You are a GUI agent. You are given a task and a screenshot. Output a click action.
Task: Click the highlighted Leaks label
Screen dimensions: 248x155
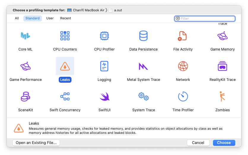tap(65, 80)
